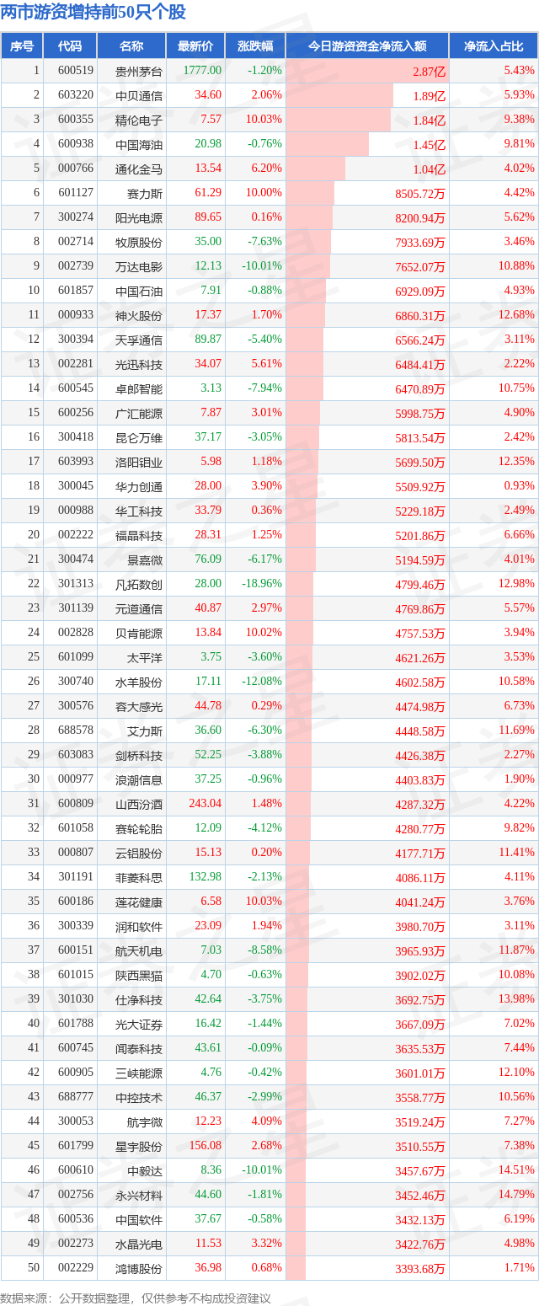Select the stock name 阳光电源
This screenshot has width=539, height=1306.
140,217
